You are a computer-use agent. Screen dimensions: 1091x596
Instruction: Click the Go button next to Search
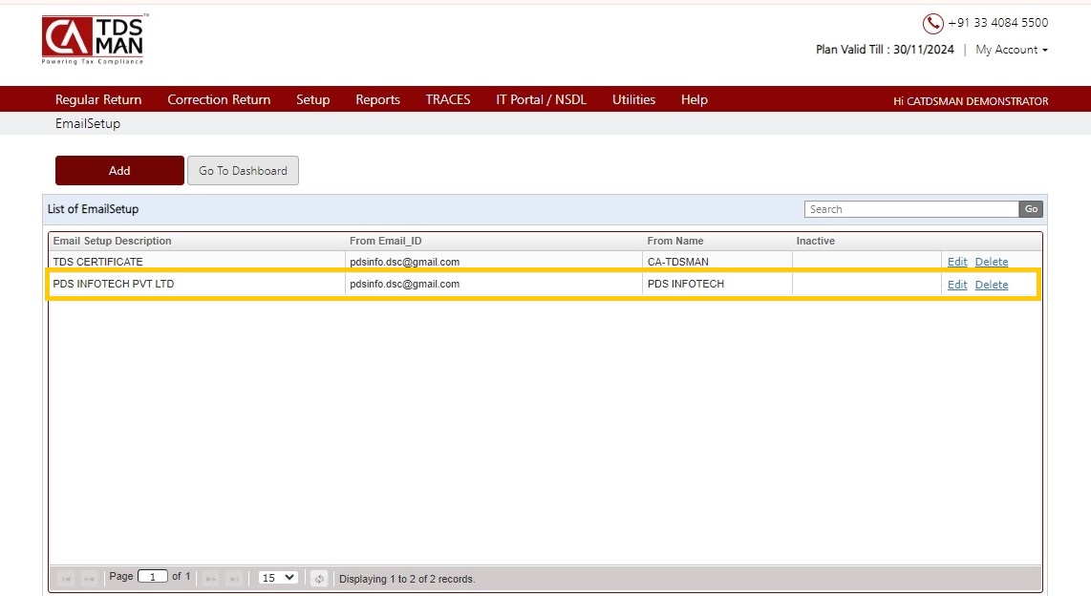pyautogui.click(x=1031, y=209)
